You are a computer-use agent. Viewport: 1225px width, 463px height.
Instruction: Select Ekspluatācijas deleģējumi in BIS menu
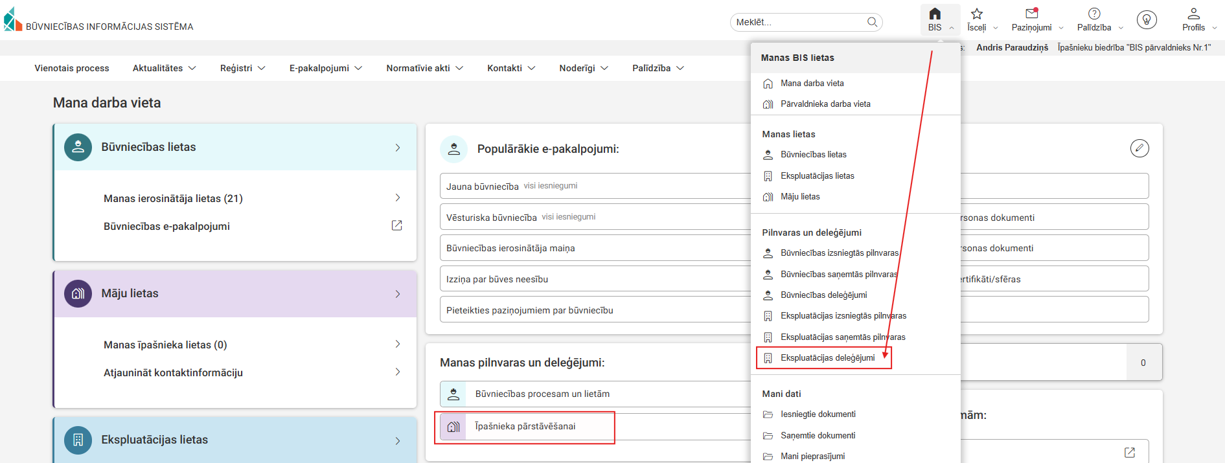pos(827,358)
